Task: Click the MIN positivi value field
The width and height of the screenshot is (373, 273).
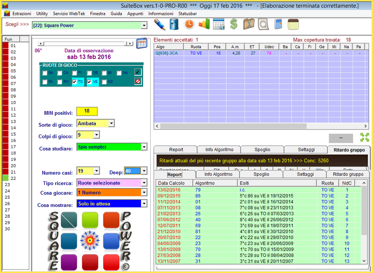Action: [87, 111]
